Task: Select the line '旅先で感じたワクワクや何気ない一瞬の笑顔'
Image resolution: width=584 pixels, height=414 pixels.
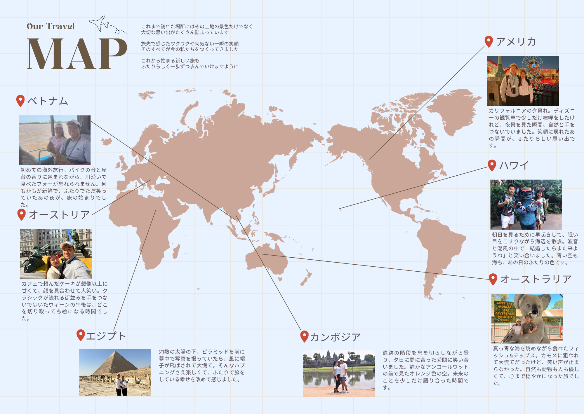Action: 190,44
